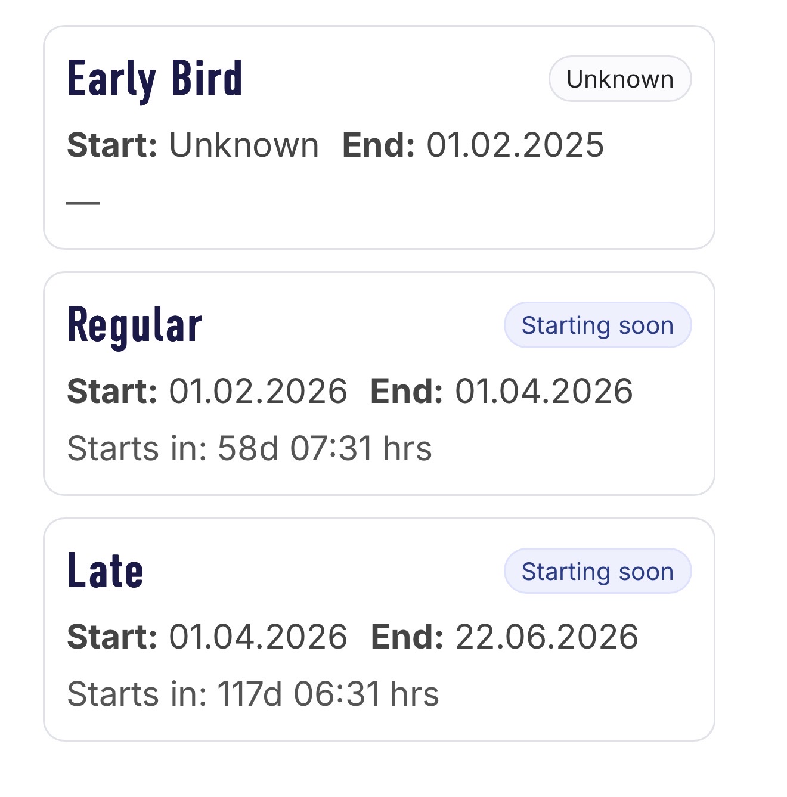The height and width of the screenshot is (797, 787).
Task: Click Starting soon badge on Regular card
Action: pos(597,325)
